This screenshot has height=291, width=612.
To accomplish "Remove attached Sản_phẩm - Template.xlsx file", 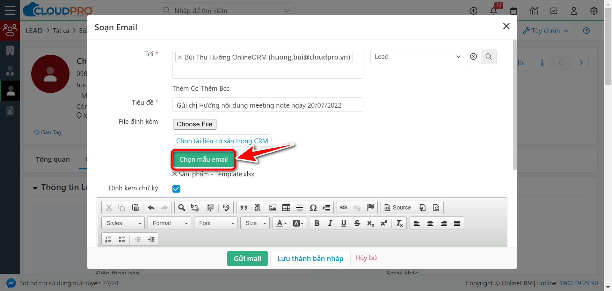I will tap(175, 174).
